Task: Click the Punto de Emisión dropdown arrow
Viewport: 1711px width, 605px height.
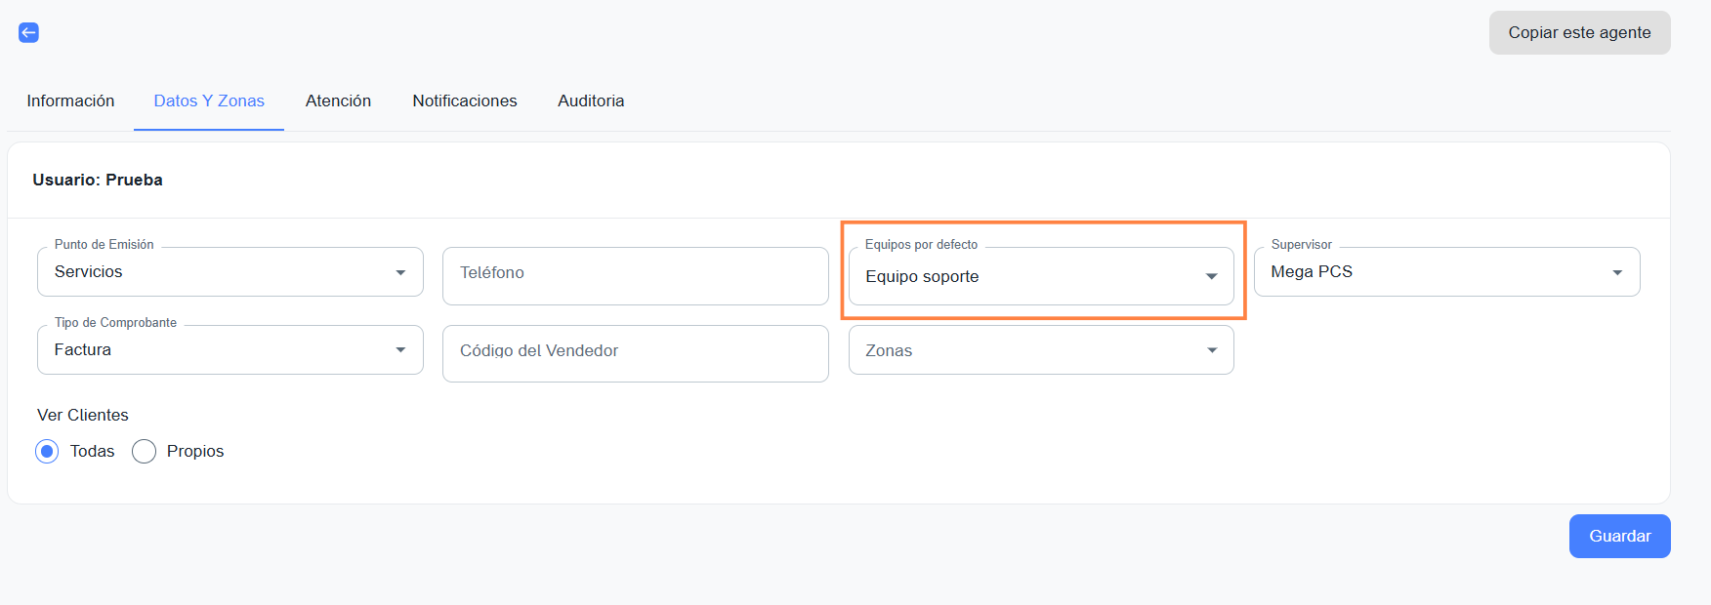Action: tap(400, 272)
